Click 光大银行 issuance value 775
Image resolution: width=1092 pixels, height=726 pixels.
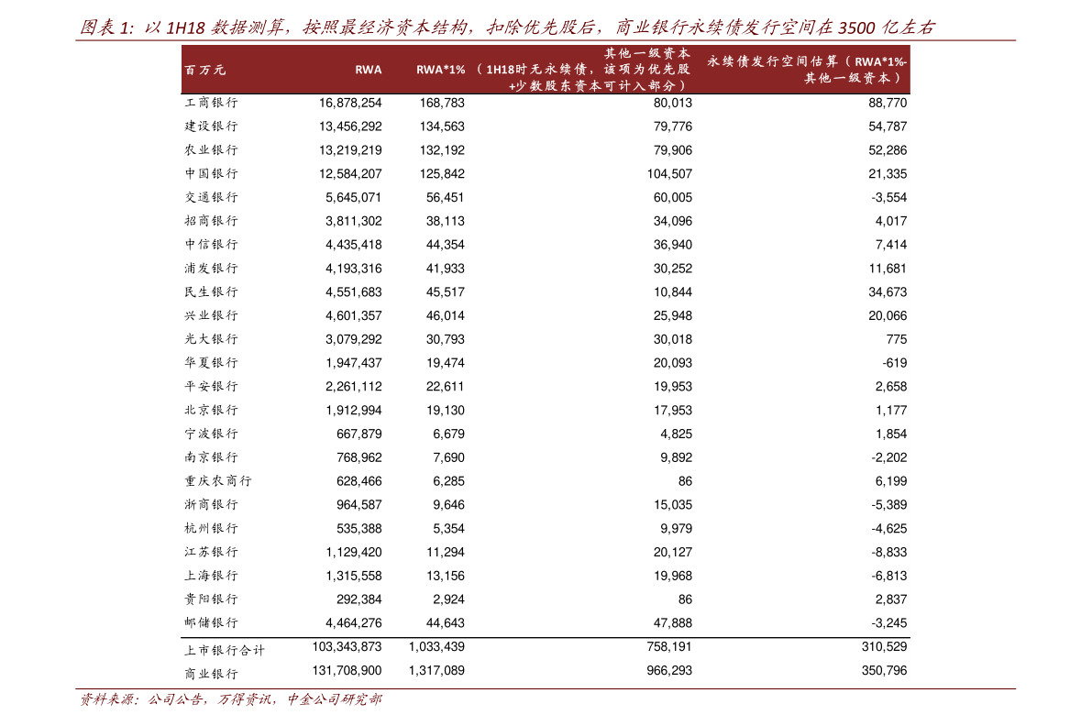click(x=897, y=339)
